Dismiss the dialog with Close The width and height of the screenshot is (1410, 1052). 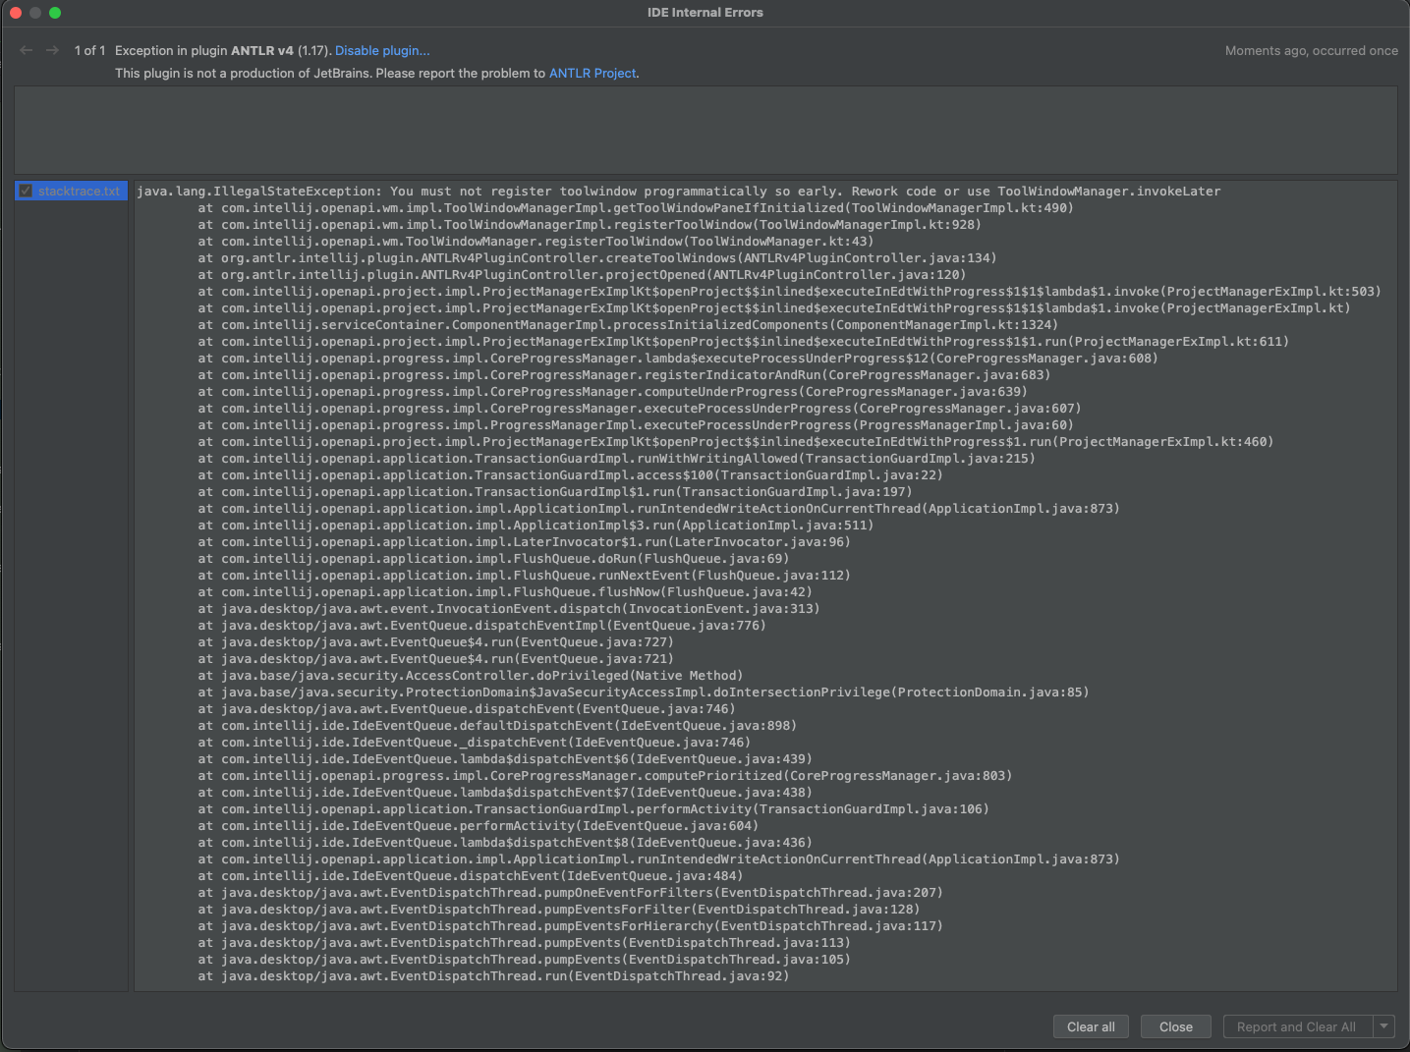[x=1175, y=1026]
